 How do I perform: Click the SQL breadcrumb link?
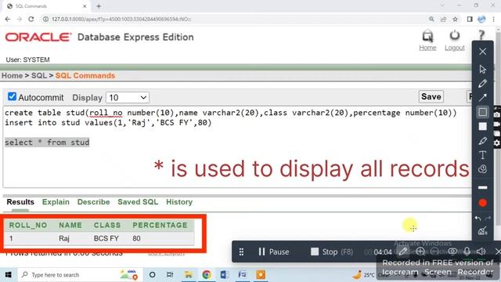pos(39,76)
